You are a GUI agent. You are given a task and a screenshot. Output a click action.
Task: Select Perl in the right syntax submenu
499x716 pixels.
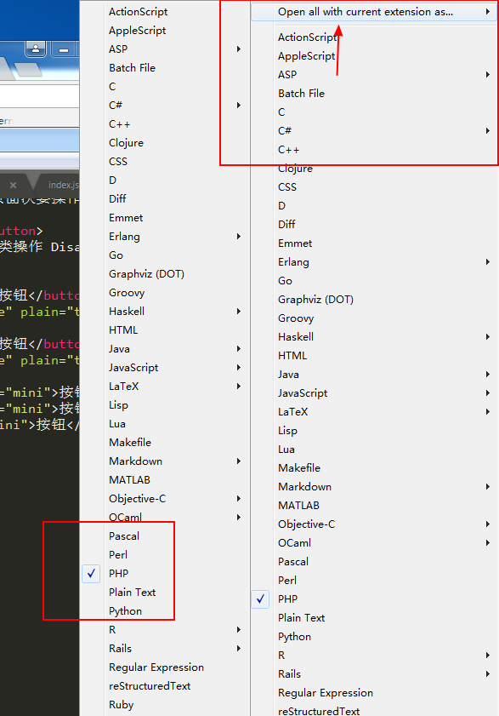(x=287, y=581)
